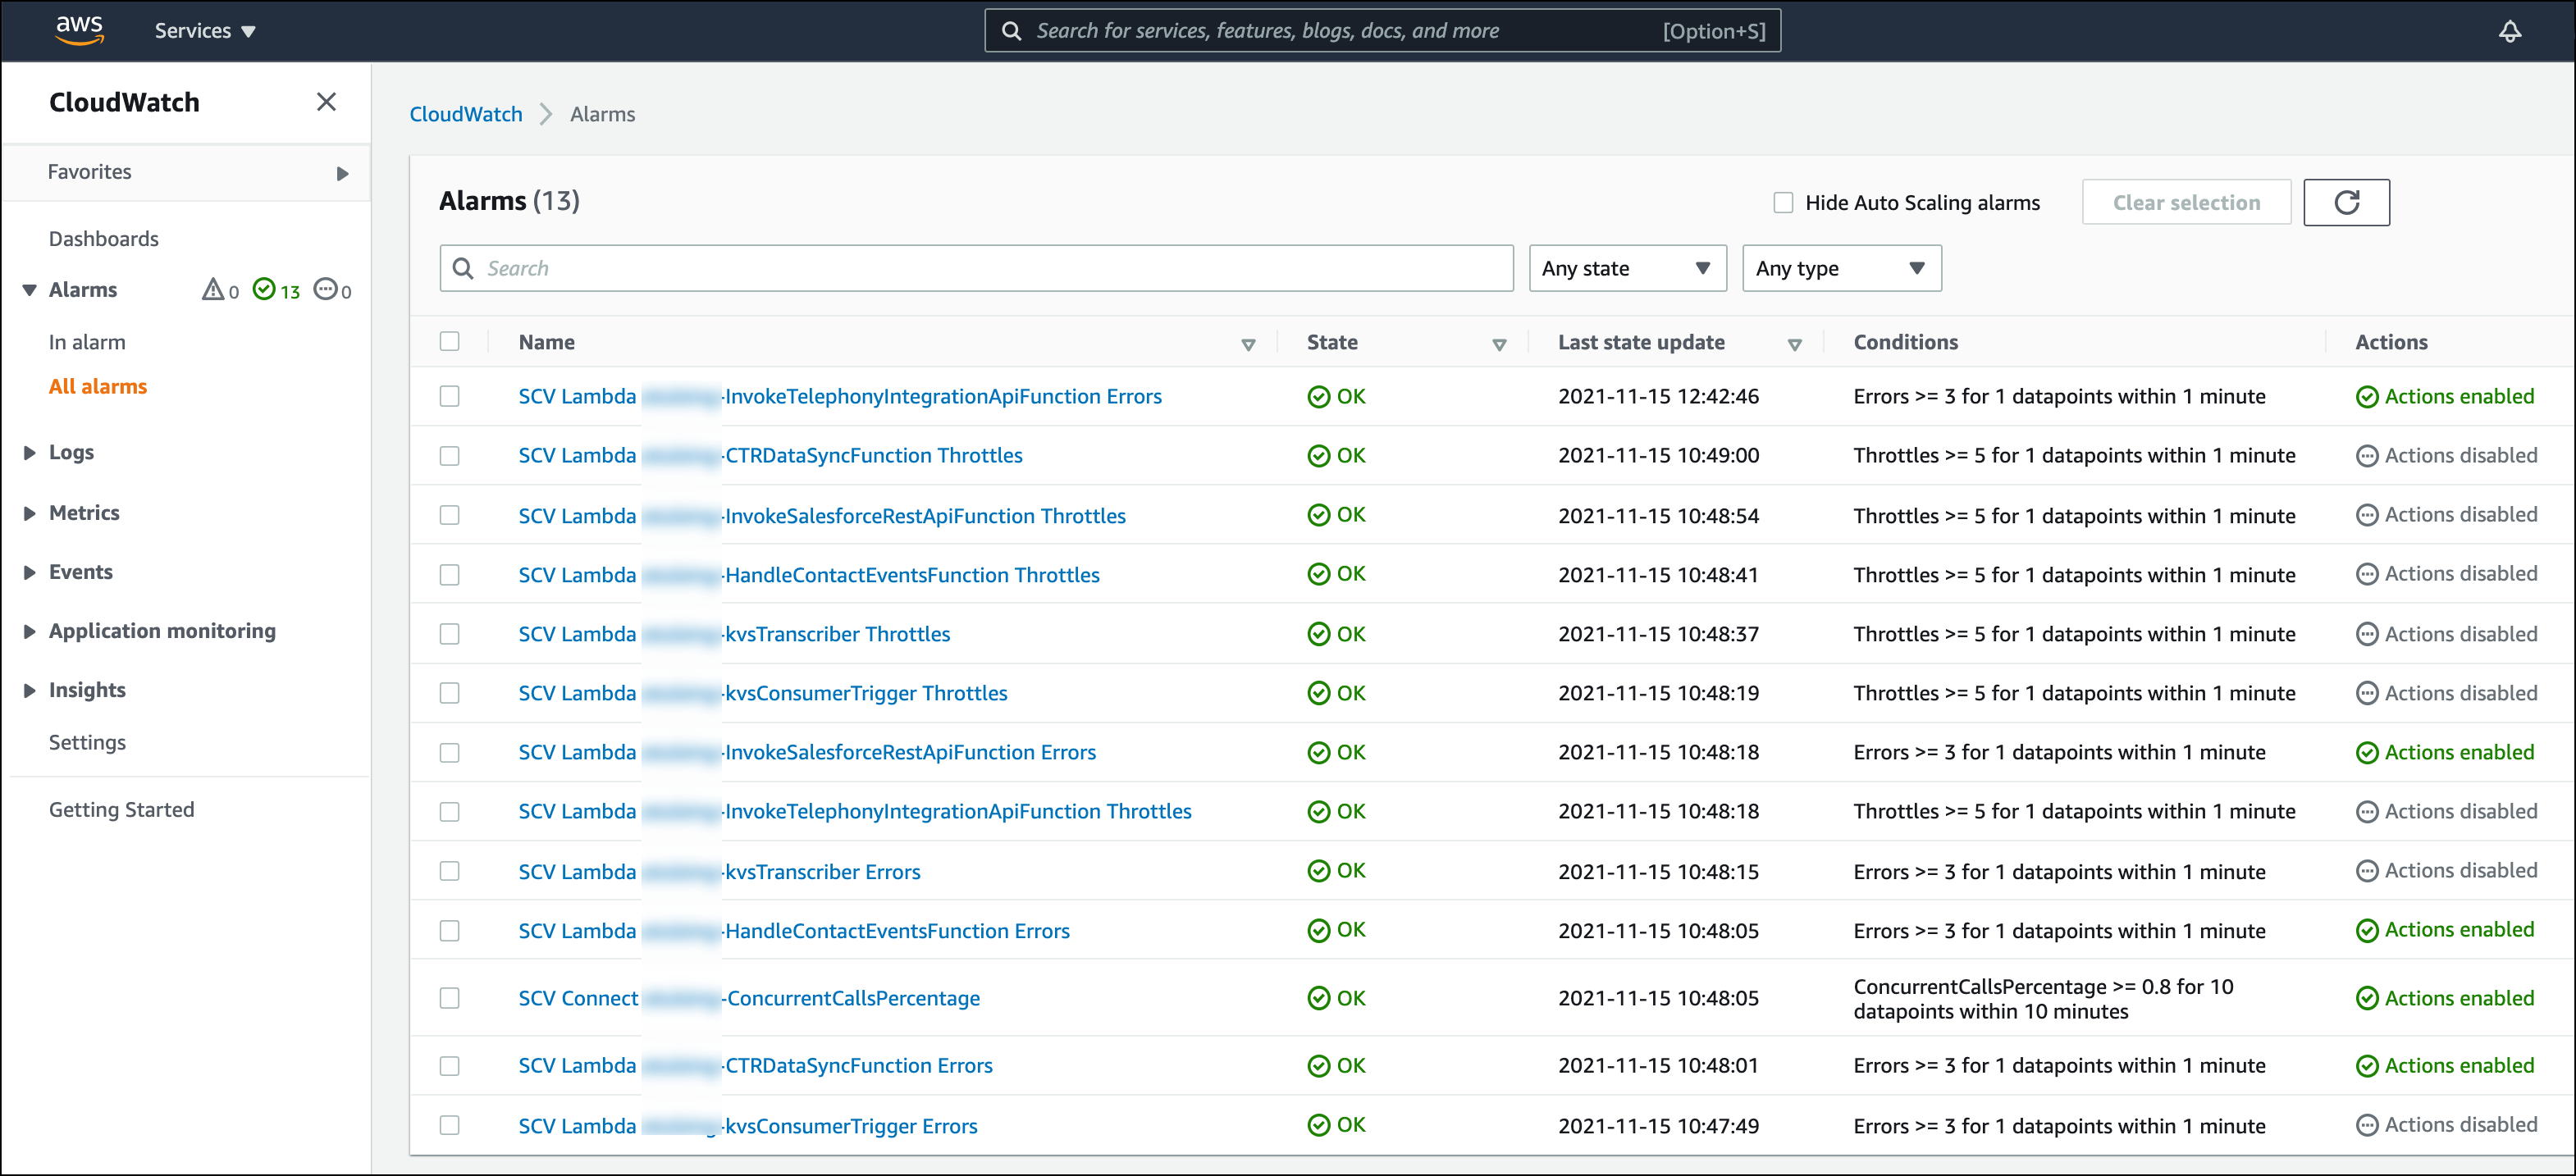Click the OK alarms count checkmark icon

pos(264,290)
